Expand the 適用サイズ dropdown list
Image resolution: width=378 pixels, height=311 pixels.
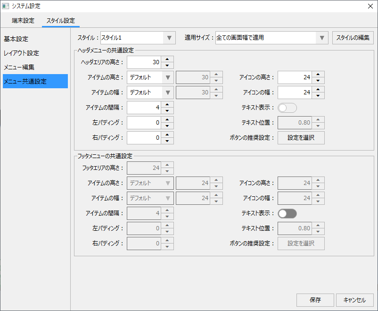coord(271,38)
